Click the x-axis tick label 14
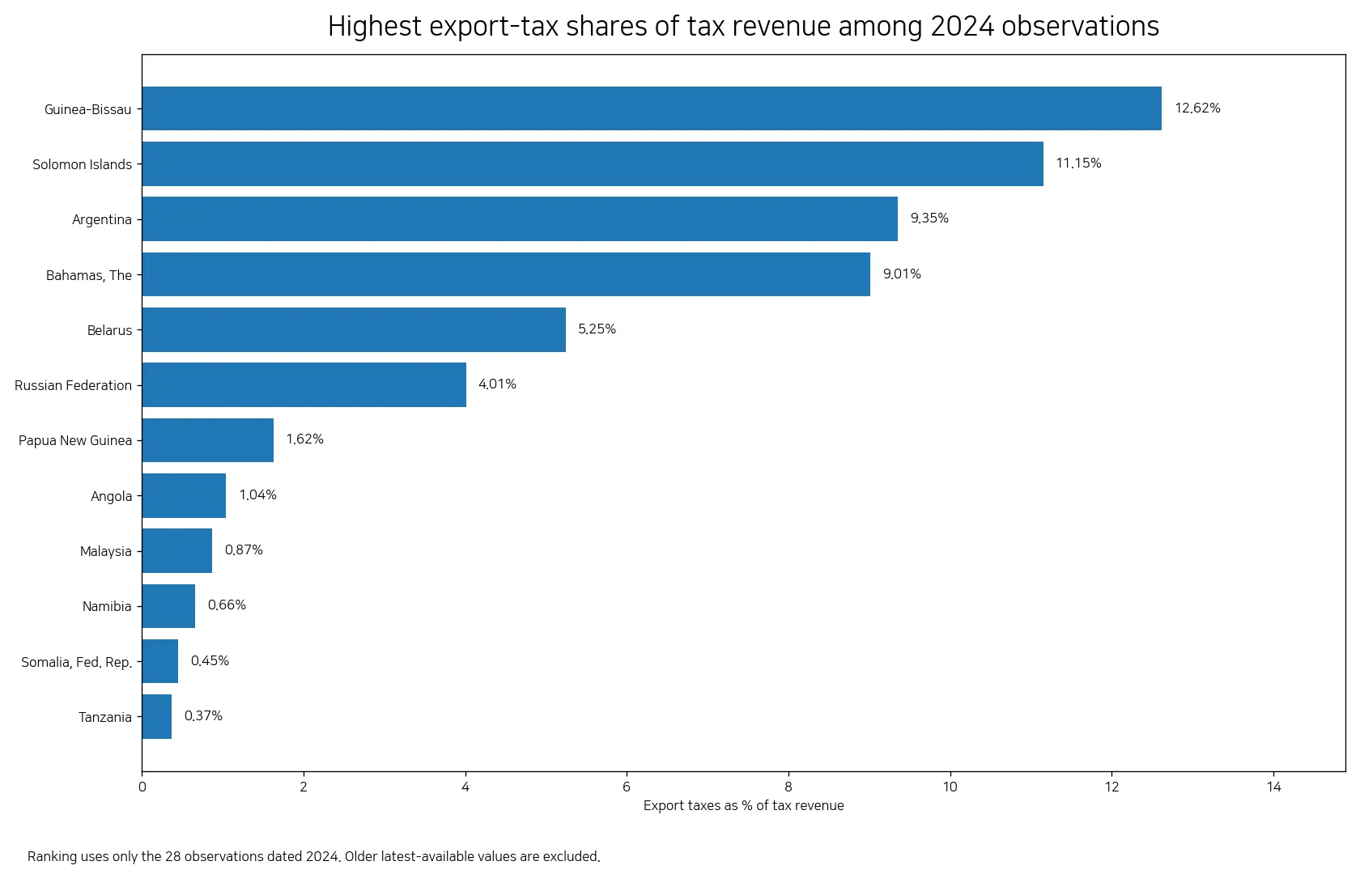 pyautogui.click(x=1273, y=787)
